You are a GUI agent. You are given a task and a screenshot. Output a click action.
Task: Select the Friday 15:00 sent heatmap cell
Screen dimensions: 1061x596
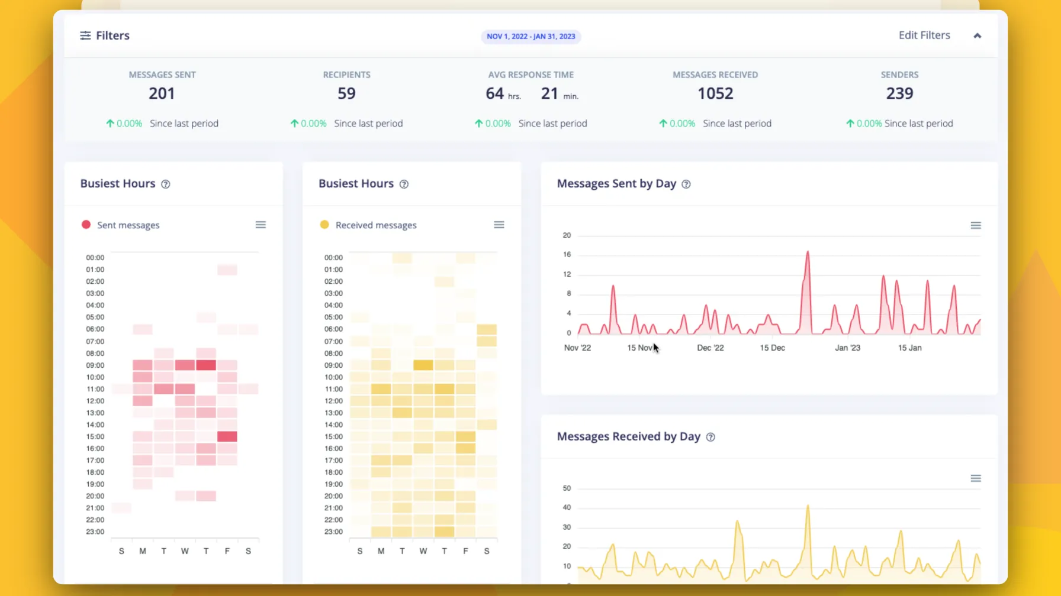[227, 436]
